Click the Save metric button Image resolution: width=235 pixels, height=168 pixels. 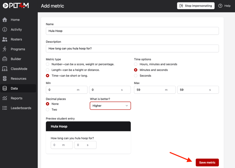[207, 162]
